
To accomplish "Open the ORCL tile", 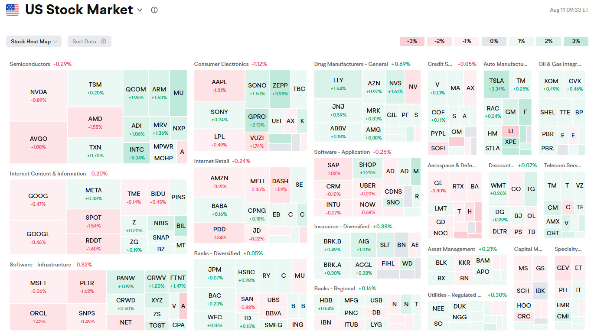I will 39,317.
